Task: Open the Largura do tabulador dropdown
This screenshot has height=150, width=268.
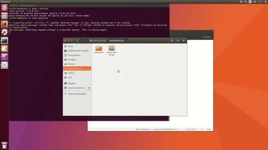Action: 165,129
